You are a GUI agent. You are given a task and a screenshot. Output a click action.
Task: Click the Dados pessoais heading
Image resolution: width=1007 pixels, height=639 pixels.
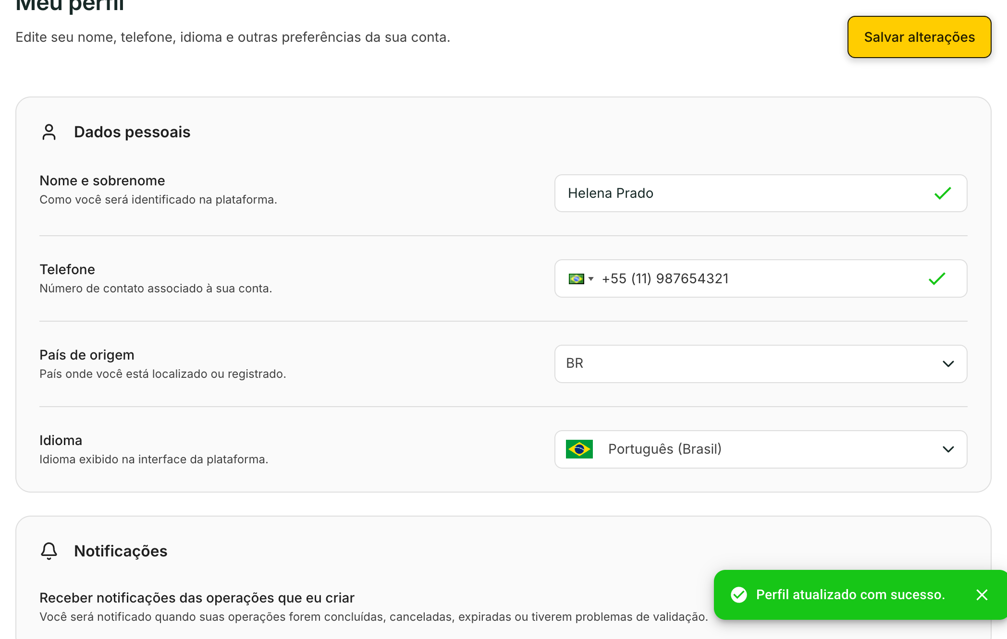132,132
